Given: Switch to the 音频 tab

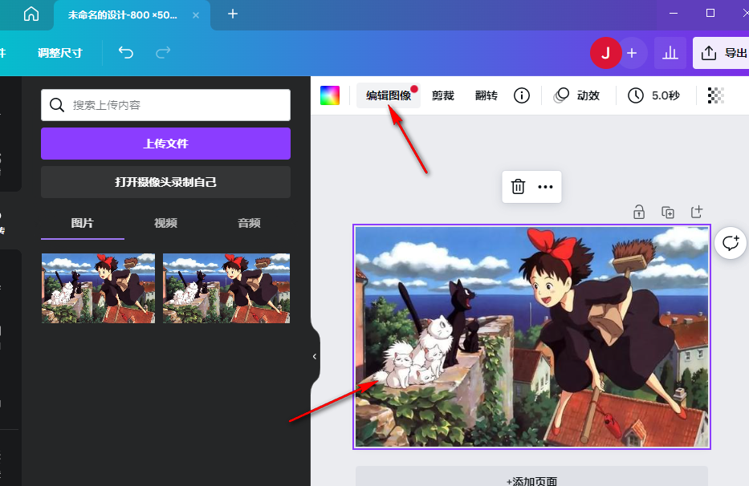Looking at the screenshot, I should pos(249,223).
